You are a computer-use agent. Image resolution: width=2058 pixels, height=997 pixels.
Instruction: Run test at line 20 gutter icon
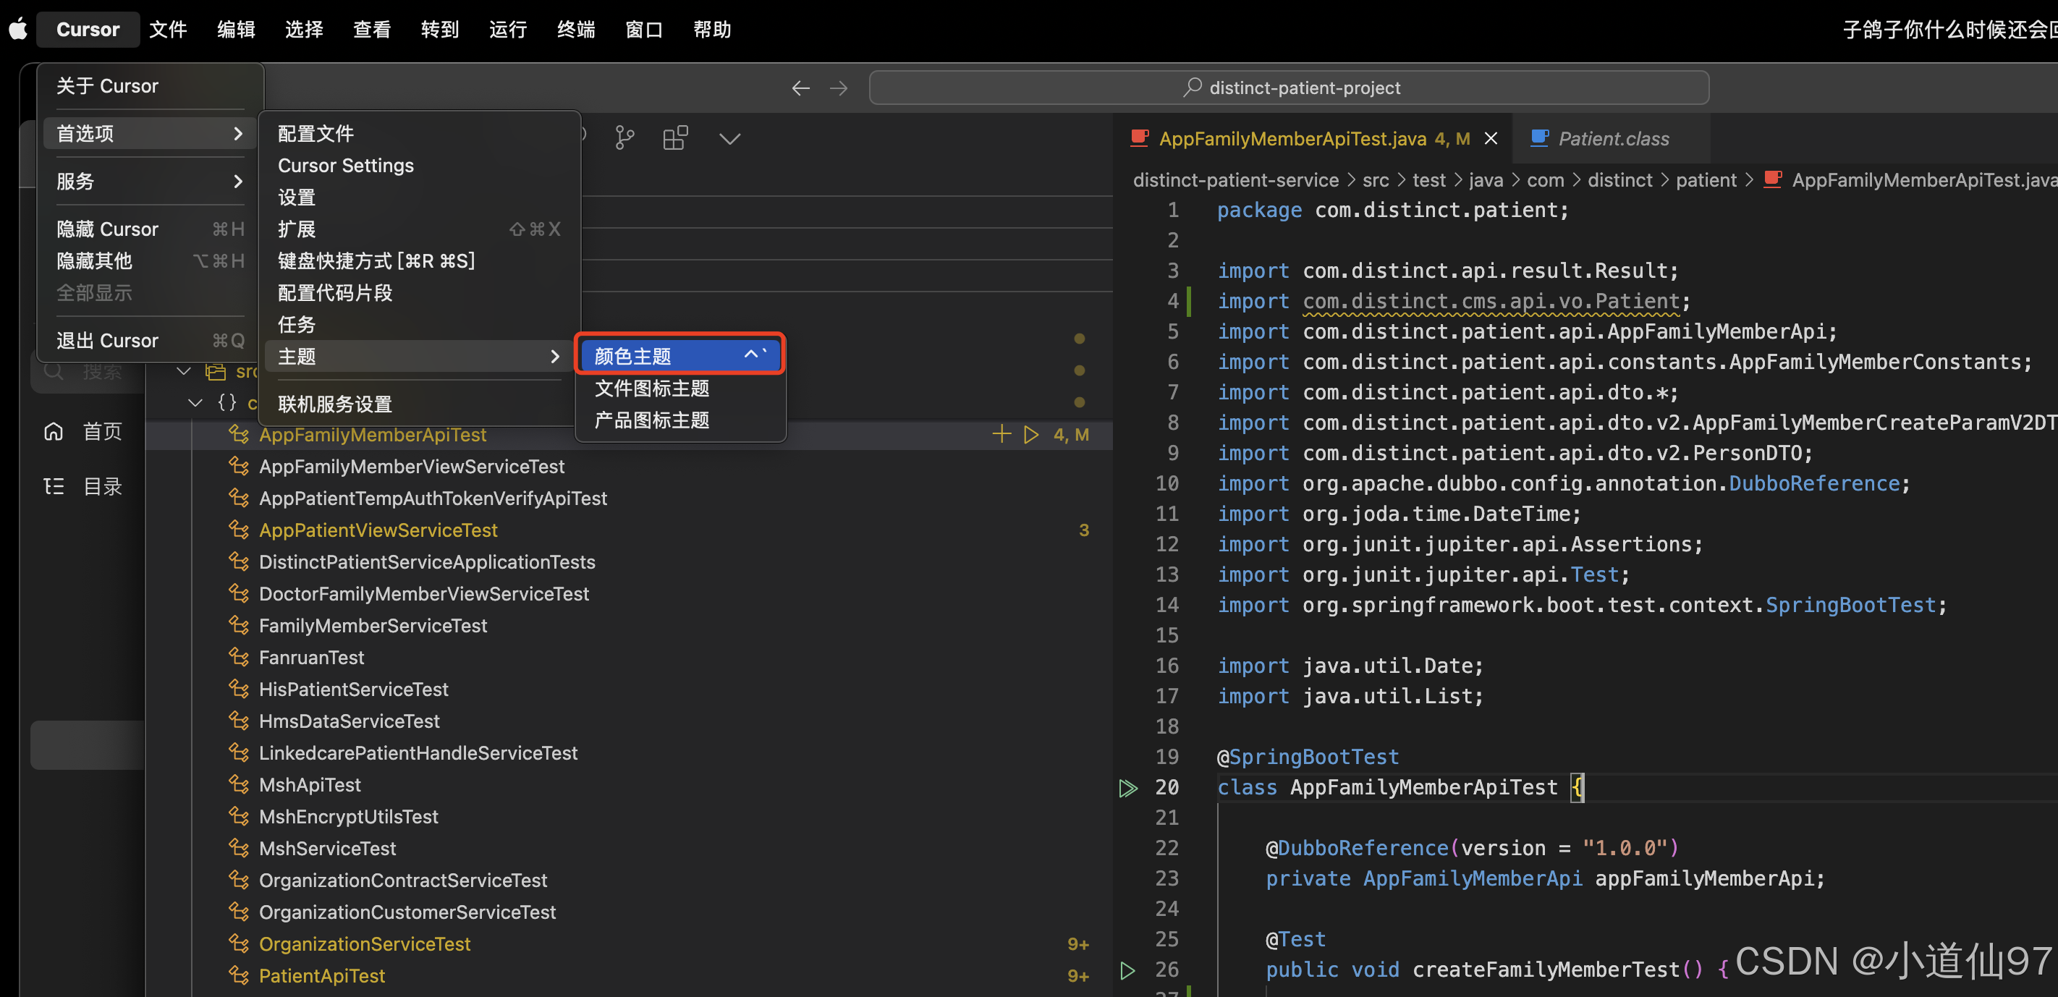1127,788
